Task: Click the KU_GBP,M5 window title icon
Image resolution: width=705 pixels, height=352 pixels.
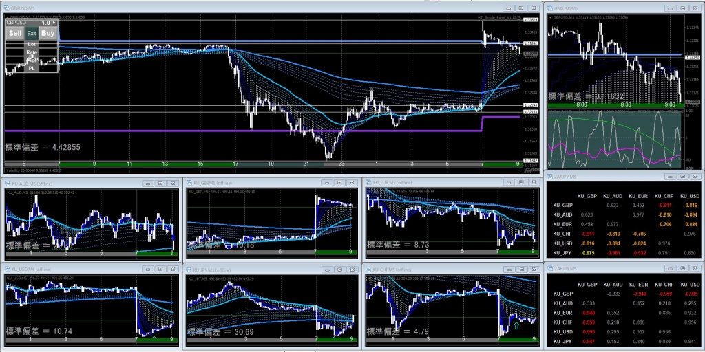Action: [x=190, y=183]
